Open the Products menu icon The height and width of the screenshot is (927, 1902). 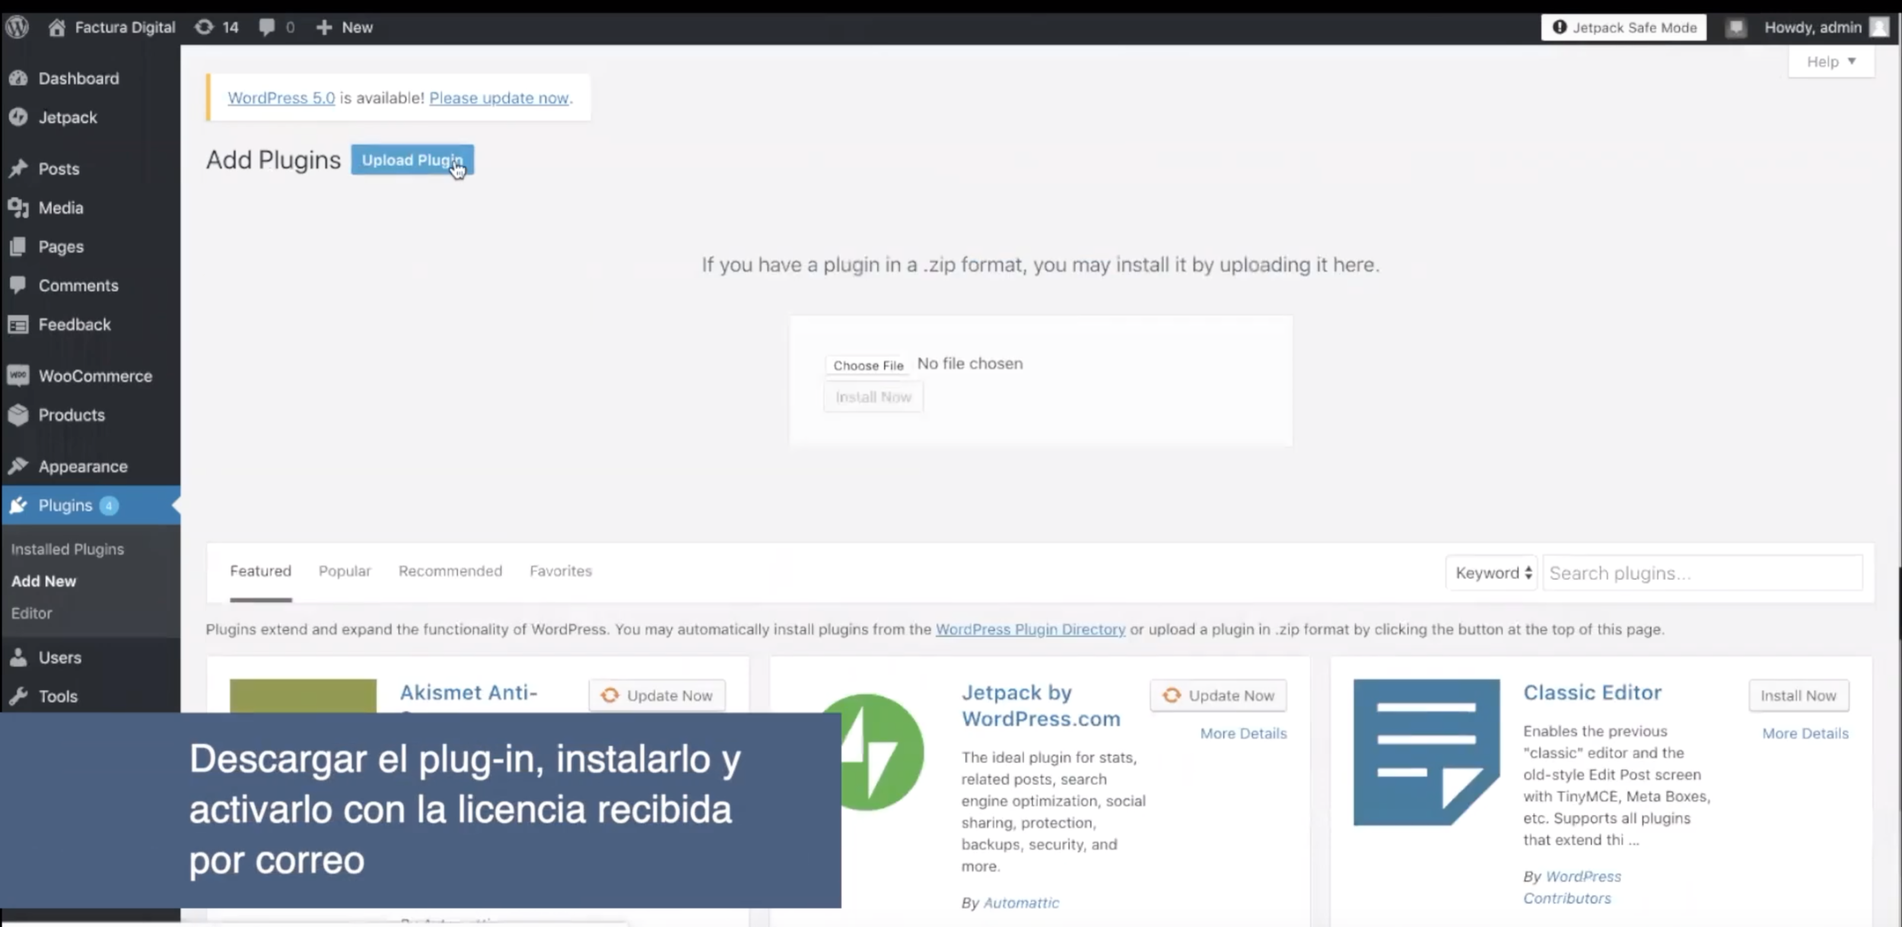(18, 415)
